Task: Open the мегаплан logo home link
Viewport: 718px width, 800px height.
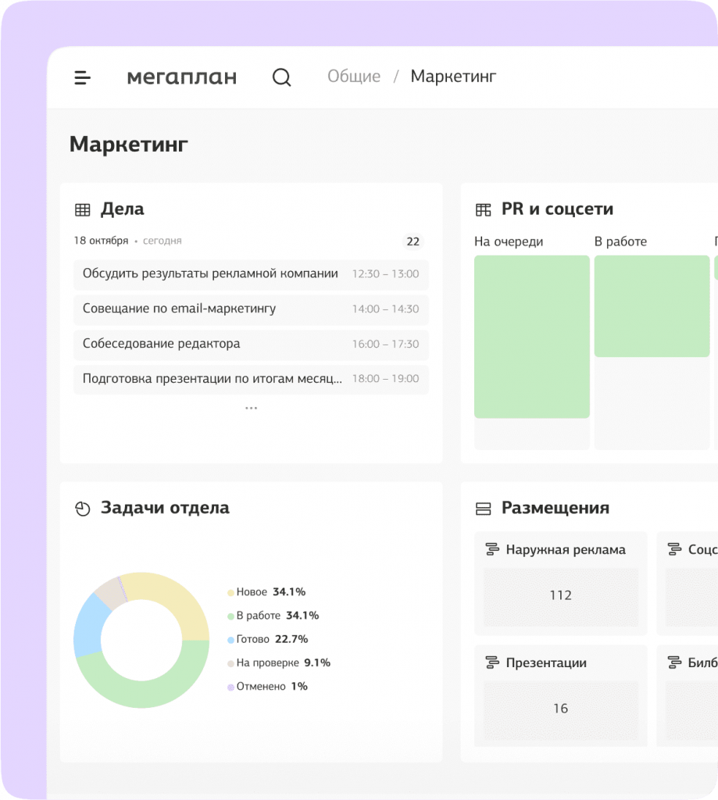Action: tap(181, 77)
